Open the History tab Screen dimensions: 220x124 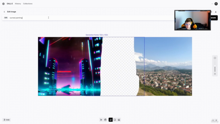(x=18, y=4)
